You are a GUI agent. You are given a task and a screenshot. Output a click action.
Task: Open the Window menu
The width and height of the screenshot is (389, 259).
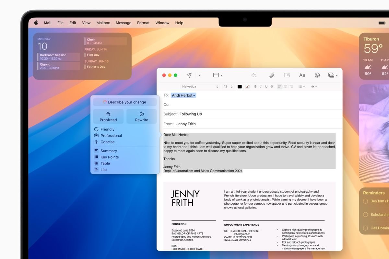[162, 23]
